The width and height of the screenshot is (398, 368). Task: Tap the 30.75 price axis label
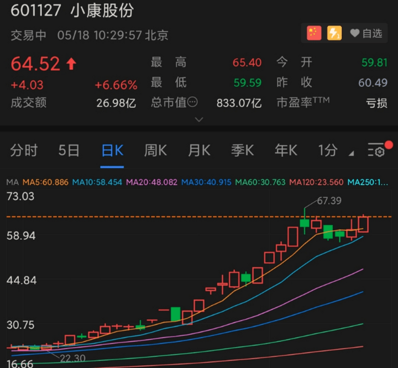pos(20,325)
